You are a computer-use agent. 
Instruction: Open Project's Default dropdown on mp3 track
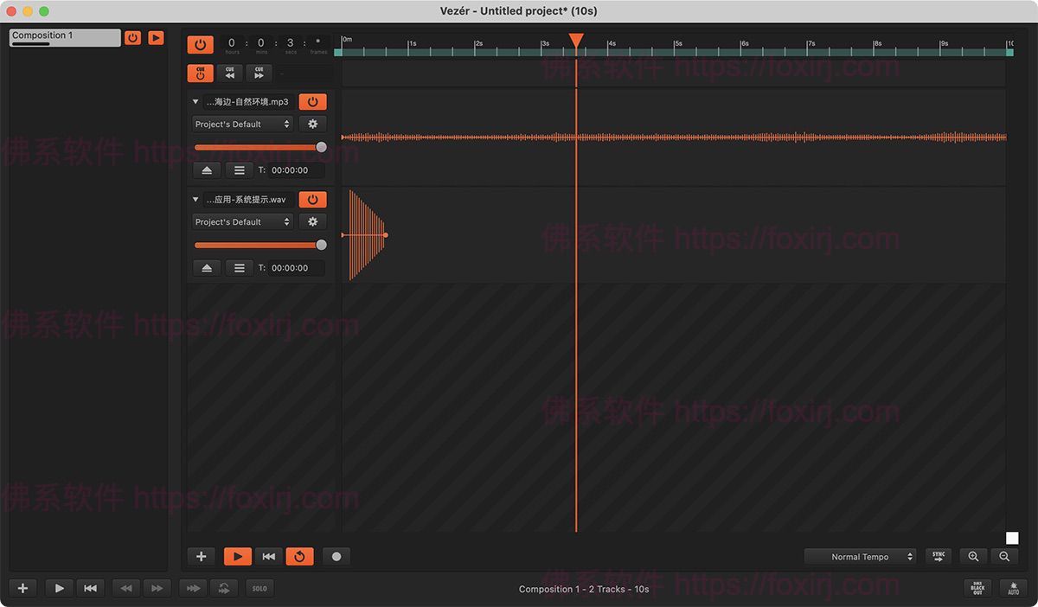coord(242,125)
